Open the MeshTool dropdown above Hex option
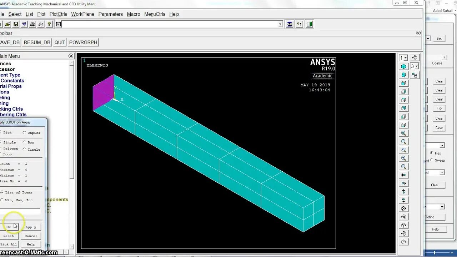457x257 pixels. [x=442, y=145]
